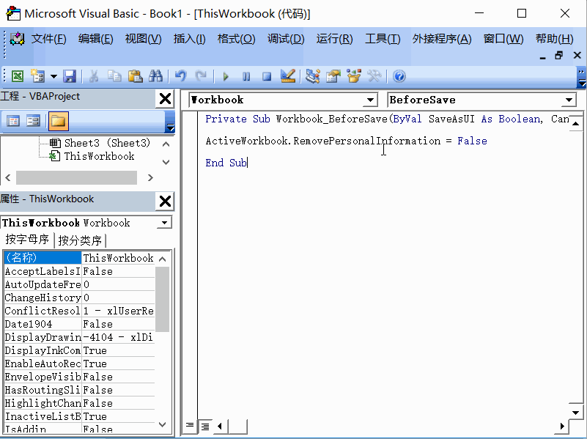
Task: Open the ThisWorkbook properties object dropdown
Action: click(164, 223)
